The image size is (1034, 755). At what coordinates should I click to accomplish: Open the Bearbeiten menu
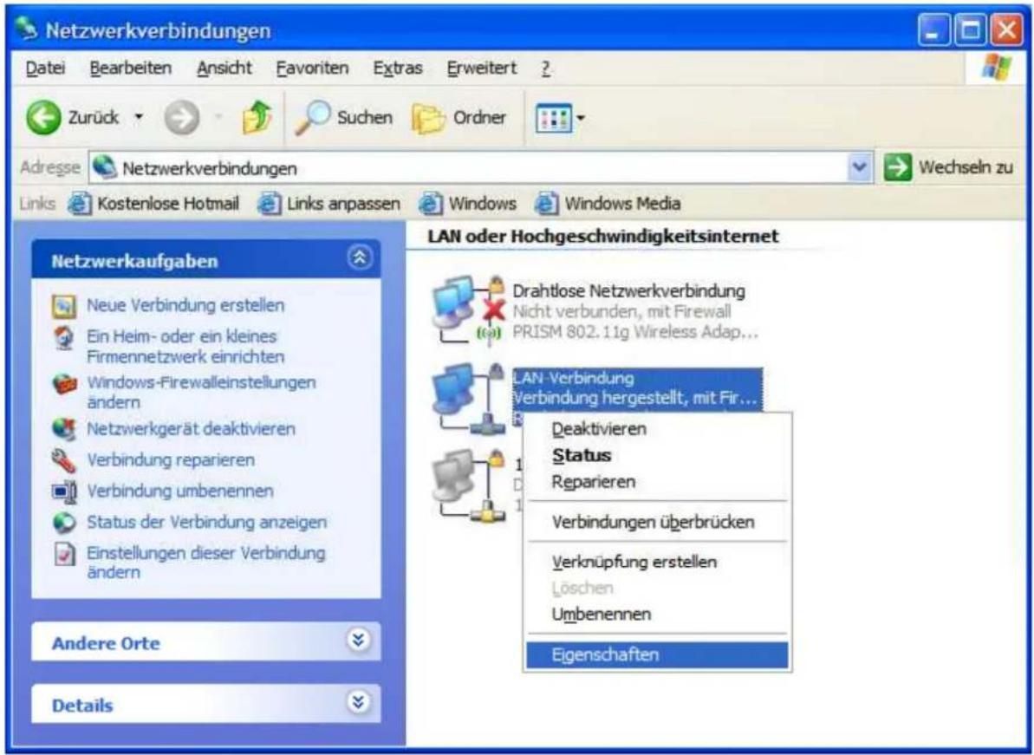tap(131, 68)
